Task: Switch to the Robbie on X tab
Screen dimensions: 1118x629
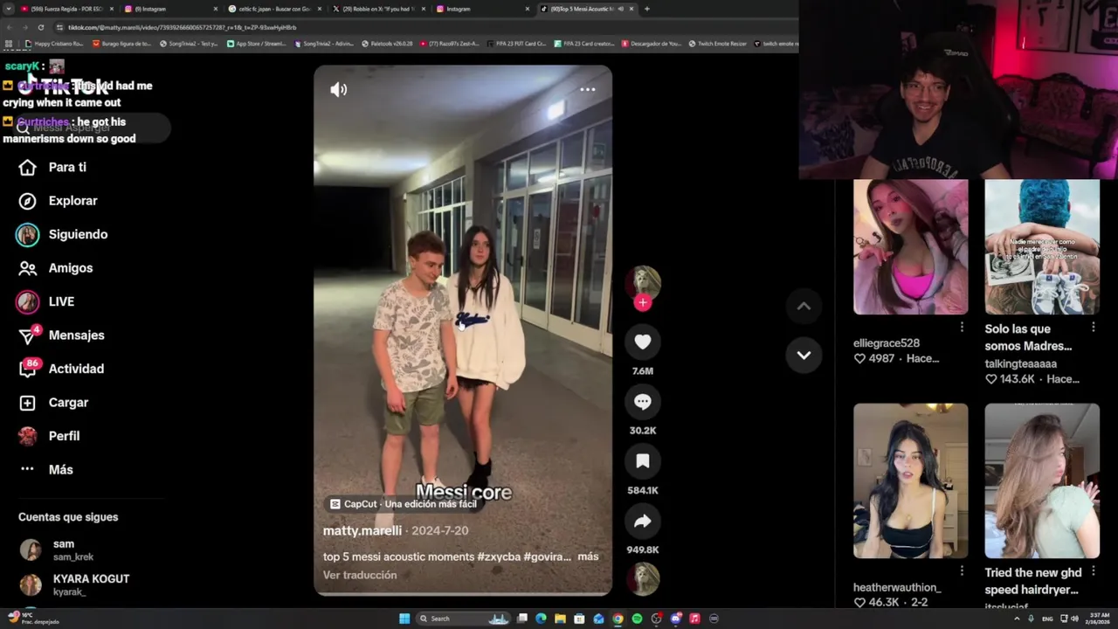Action: (x=378, y=9)
